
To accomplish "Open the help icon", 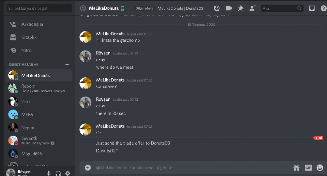I will pos(323,8).
